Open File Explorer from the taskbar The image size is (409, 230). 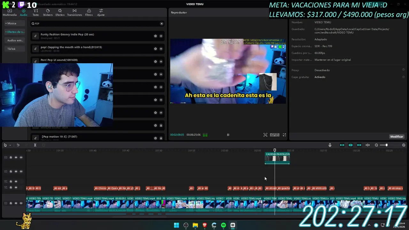point(195,225)
